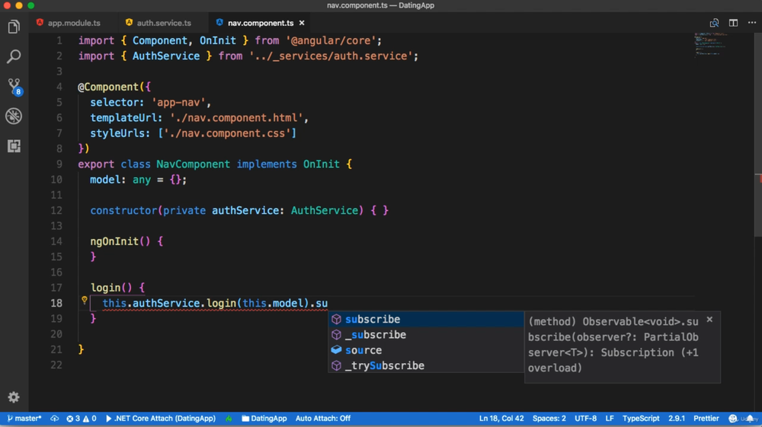Open the Debug view in activity bar

pos(14,116)
